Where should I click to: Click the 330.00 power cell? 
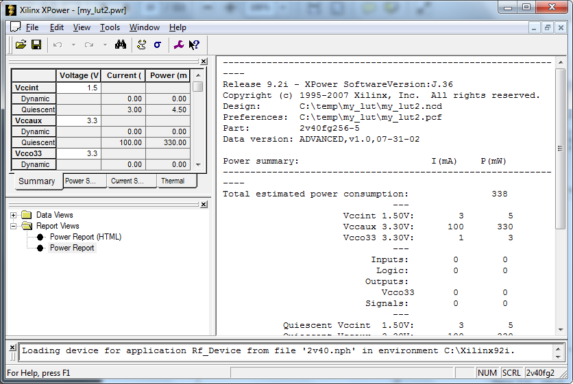(168, 142)
